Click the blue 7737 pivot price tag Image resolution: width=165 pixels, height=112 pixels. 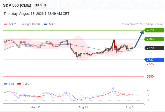[x=154, y=60]
